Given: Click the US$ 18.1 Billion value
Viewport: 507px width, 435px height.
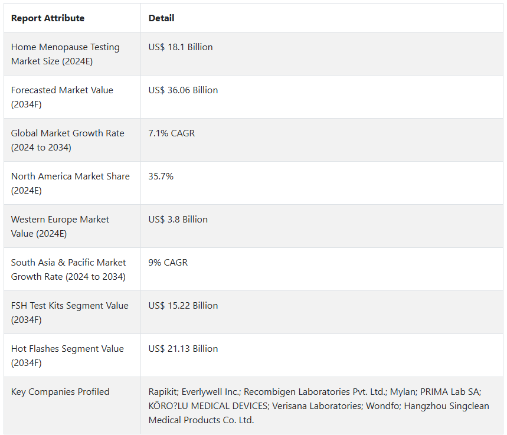Looking at the screenshot, I should pyautogui.click(x=181, y=47).
